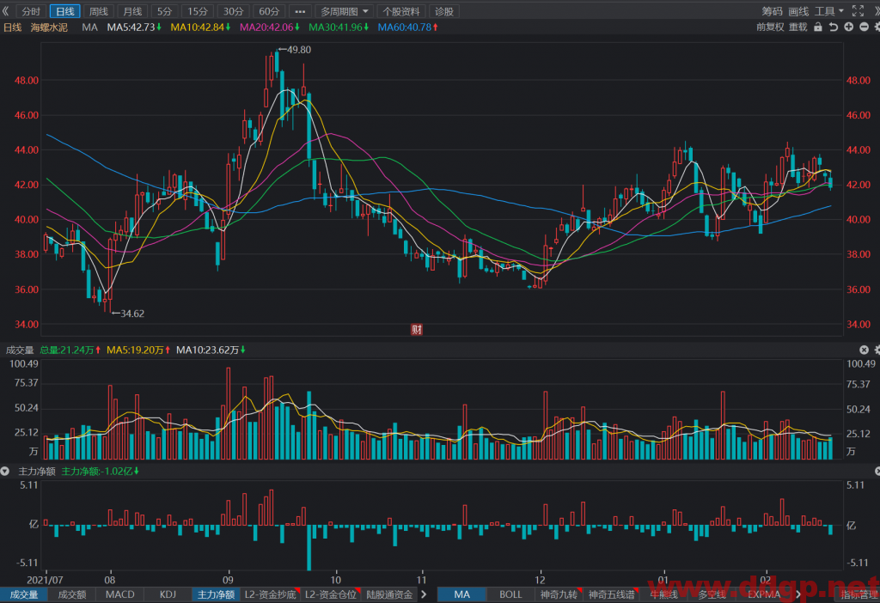Click the 诊股 diagnosis button

point(444,11)
